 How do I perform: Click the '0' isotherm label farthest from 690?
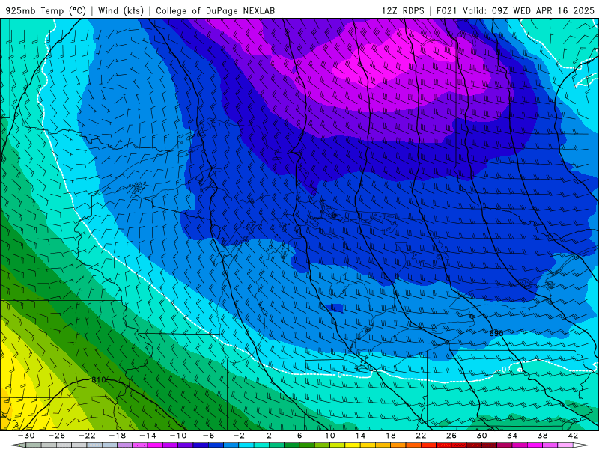(340, 375)
